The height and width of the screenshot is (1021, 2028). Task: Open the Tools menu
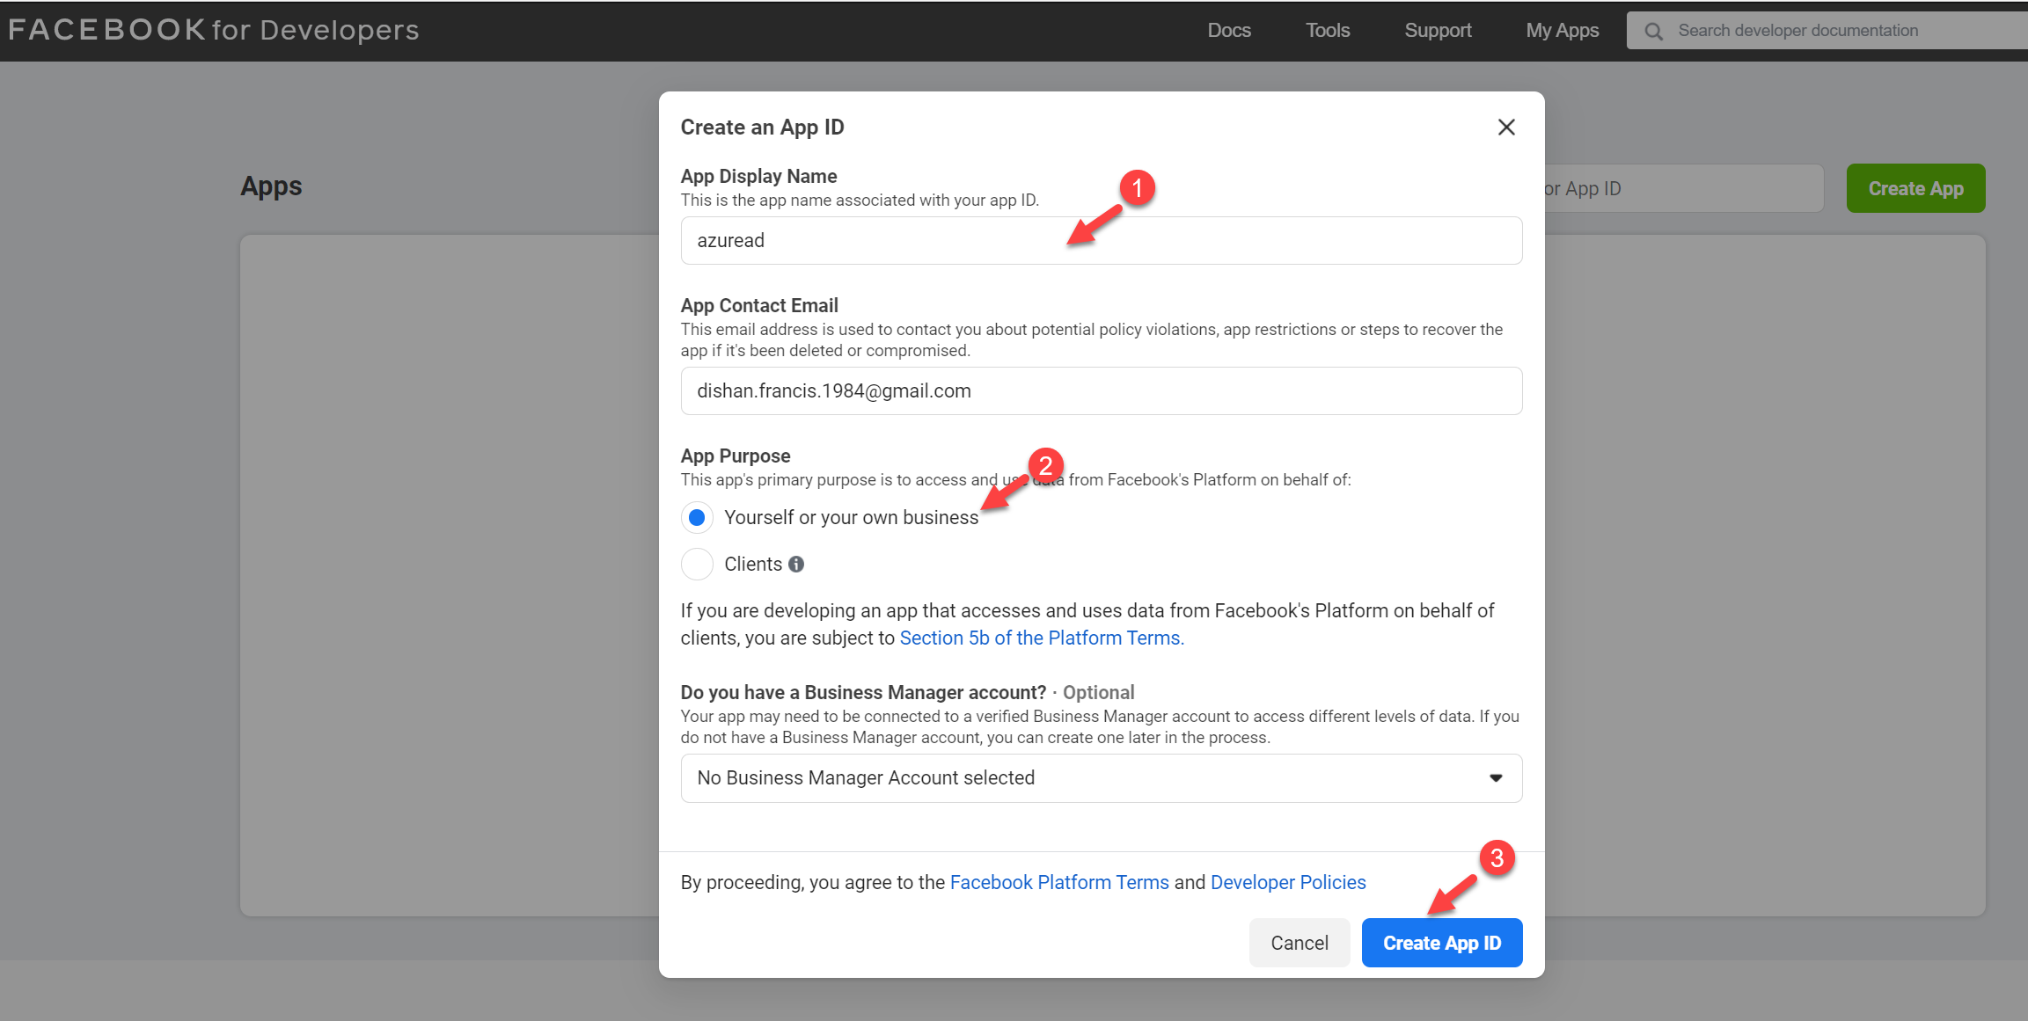coord(1327,29)
